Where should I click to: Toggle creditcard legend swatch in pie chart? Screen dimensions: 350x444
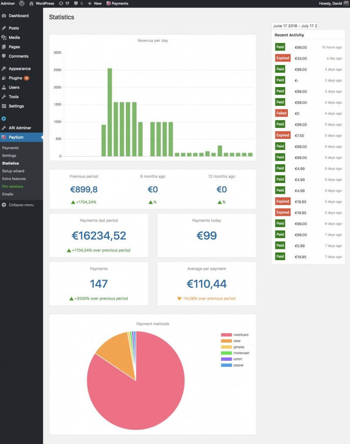coord(226,335)
